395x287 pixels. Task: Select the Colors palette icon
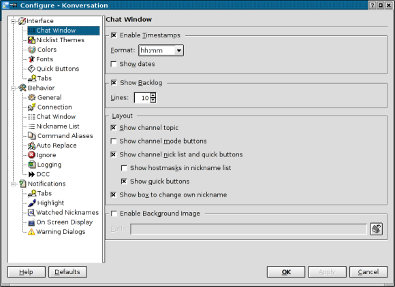click(32, 50)
